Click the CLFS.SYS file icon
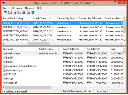This screenshot has height=95, width=128. coord(4,74)
